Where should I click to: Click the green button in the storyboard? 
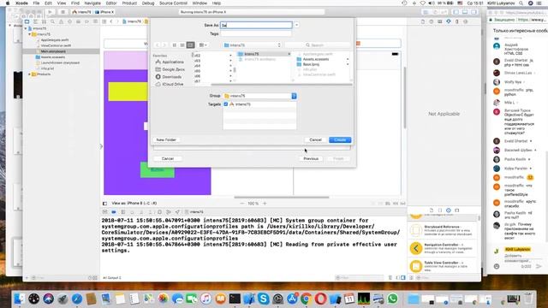click(x=158, y=169)
